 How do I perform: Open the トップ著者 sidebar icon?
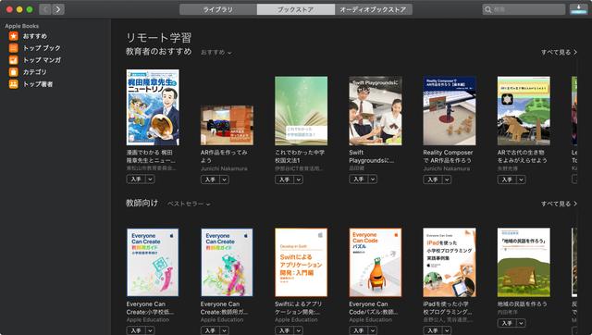click(x=14, y=84)
